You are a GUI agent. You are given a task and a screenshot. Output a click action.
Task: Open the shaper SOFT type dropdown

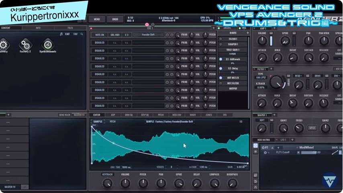[x=262, y=120]
